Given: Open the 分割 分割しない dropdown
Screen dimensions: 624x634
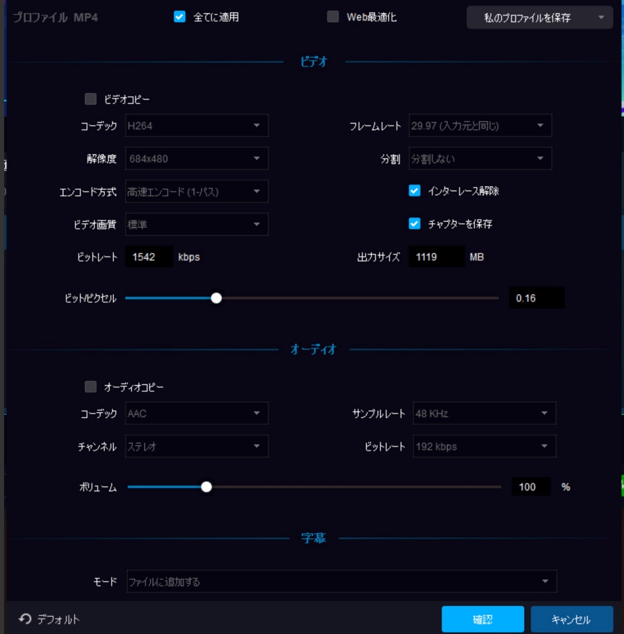Looking at the screenshot, I should (480, 159).
